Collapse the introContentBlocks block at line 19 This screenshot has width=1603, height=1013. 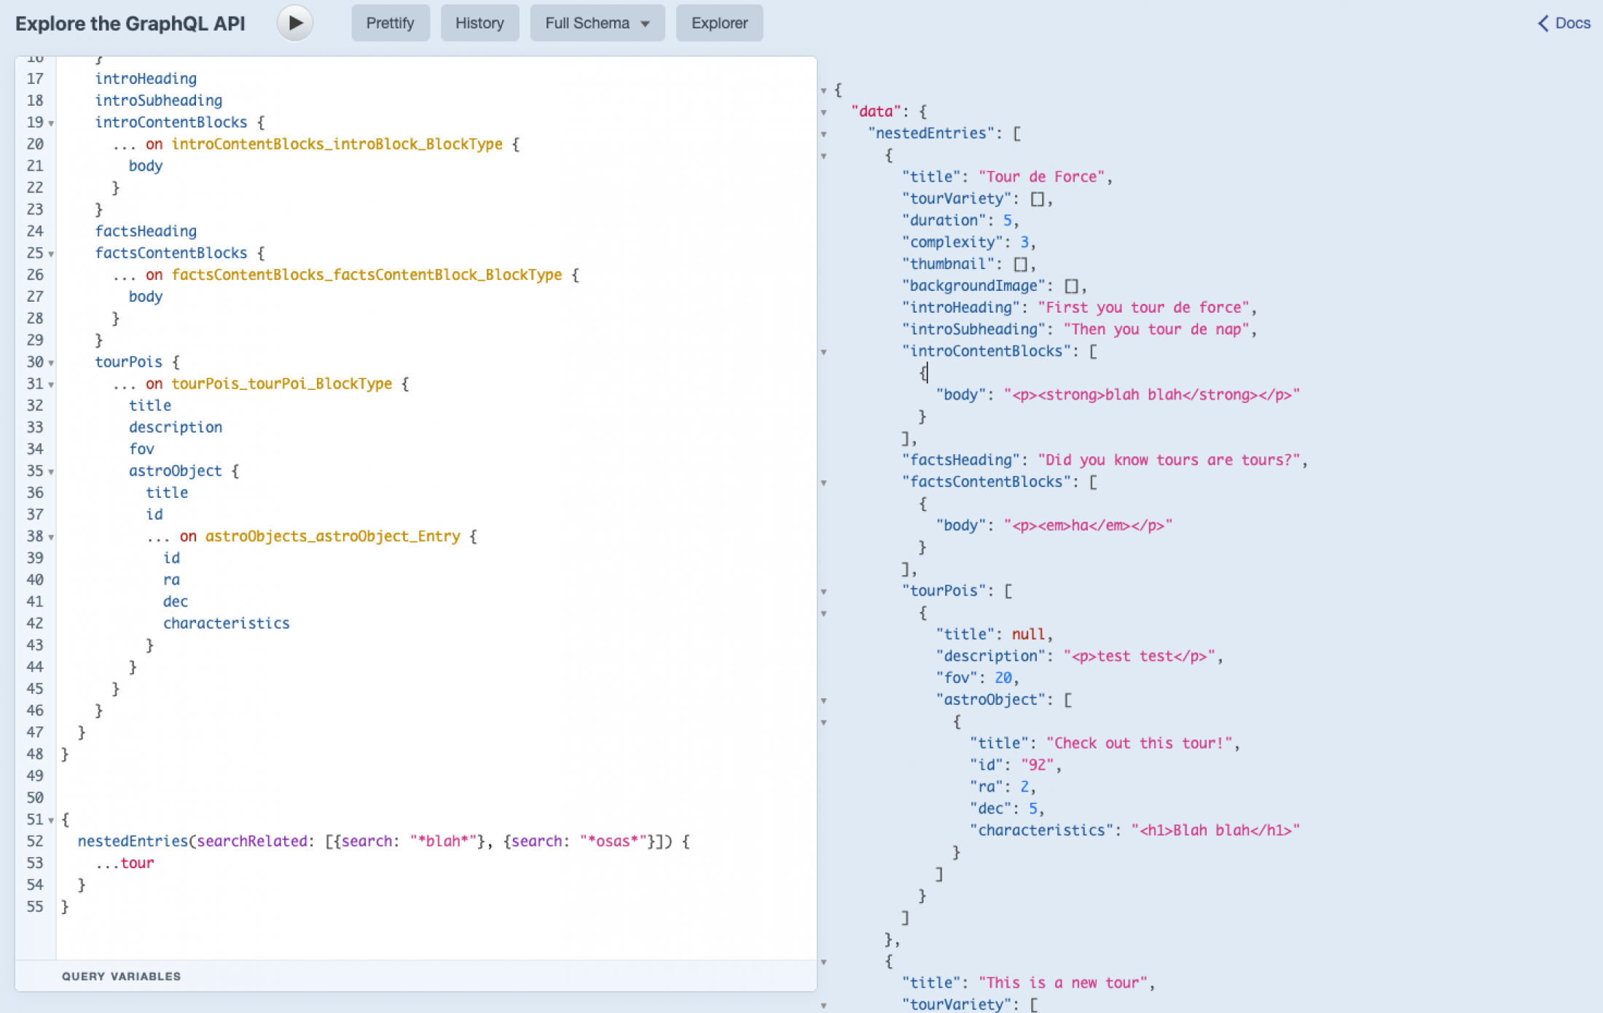coord(50,122)
